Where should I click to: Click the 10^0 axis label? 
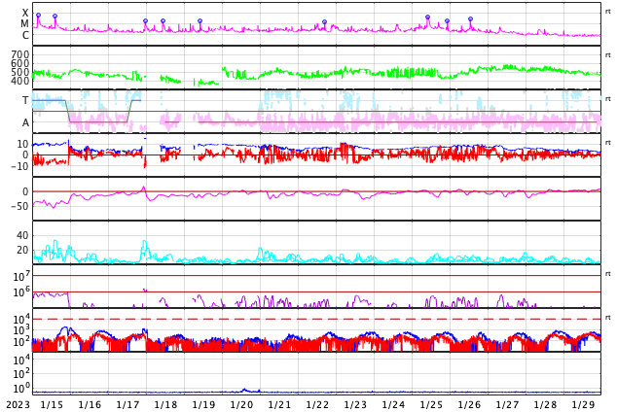tap(21, 389)
